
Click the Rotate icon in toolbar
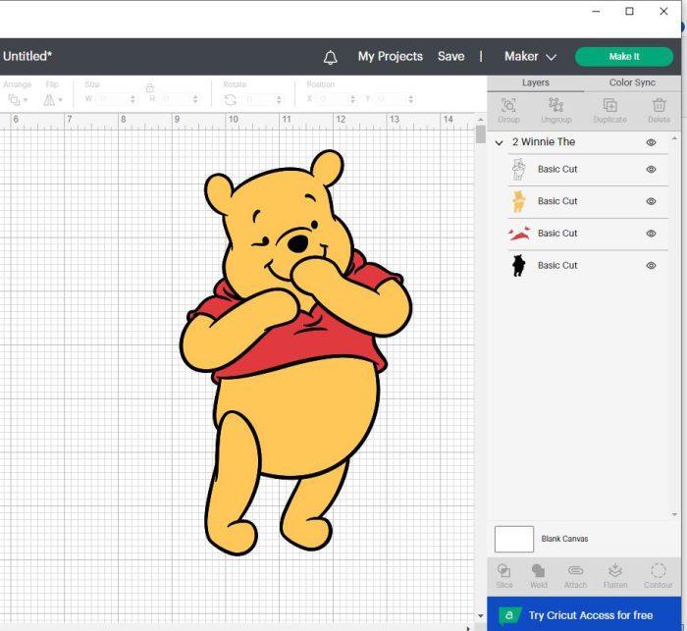(231, 100)
